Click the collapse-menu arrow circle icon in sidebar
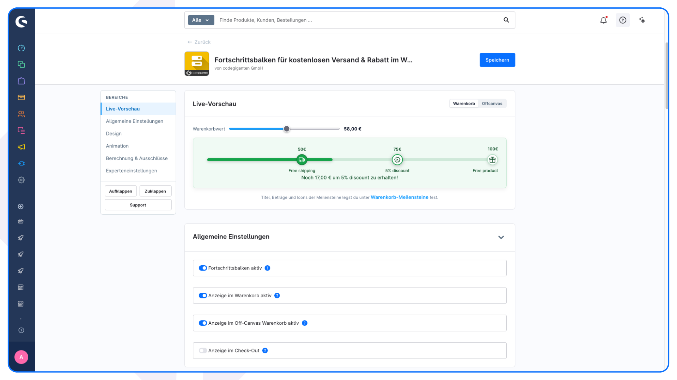 pos(21,330)
